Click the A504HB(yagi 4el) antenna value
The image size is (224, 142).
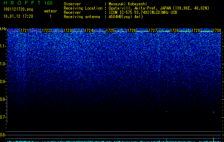click(x=126, y=17)
